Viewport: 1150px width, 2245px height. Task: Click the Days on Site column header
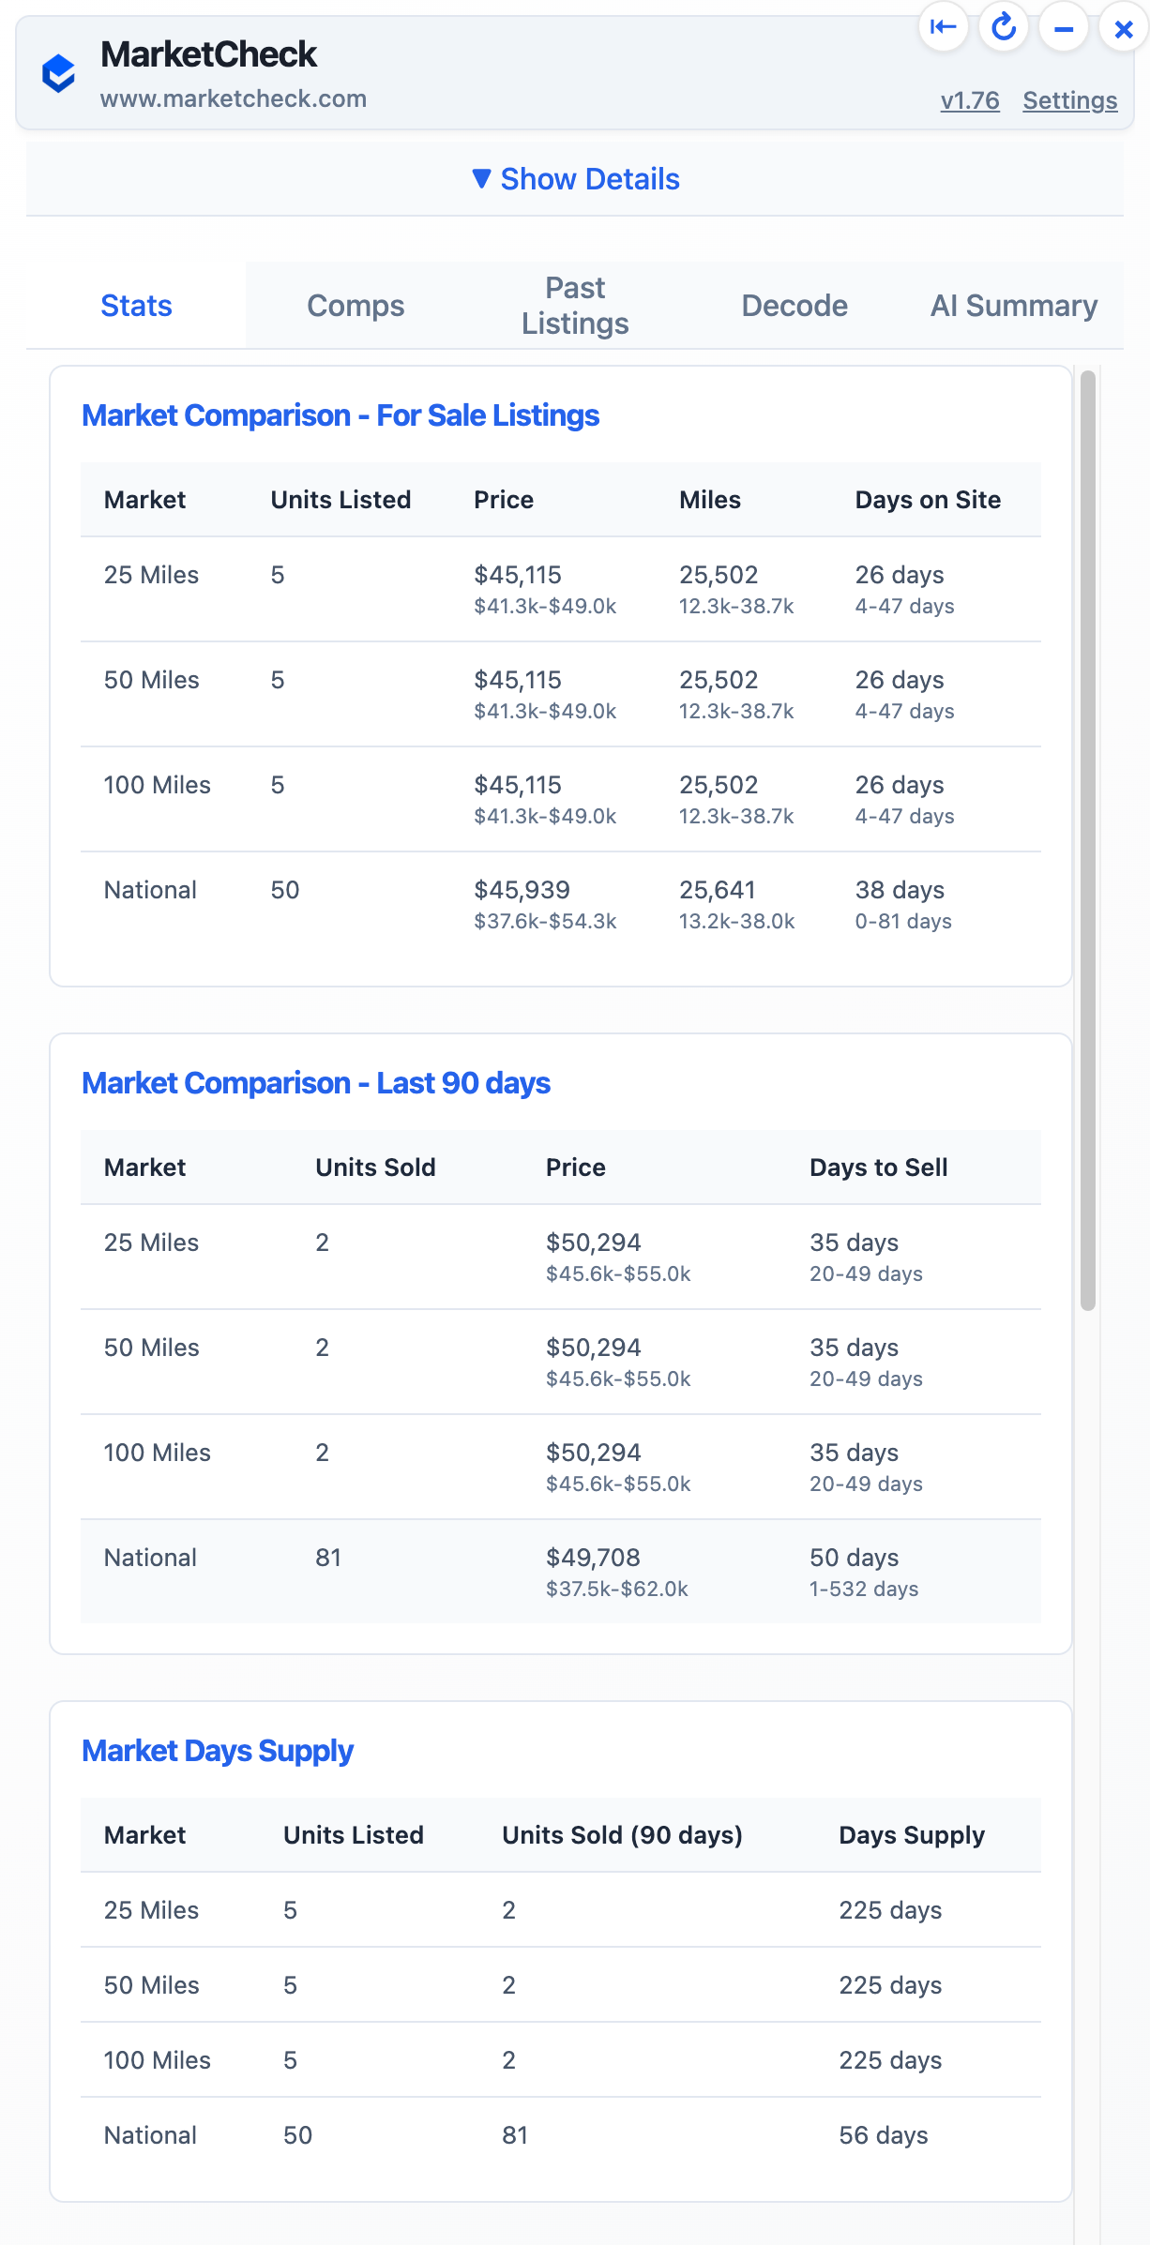(927, 500)
